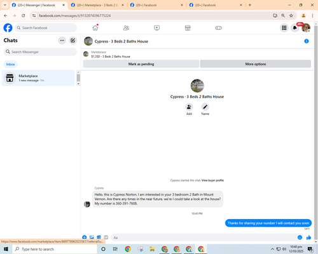Screen dimensions: 318x254
Task: Click the large Cypress house photo
Action: click(x=197, y=86)
